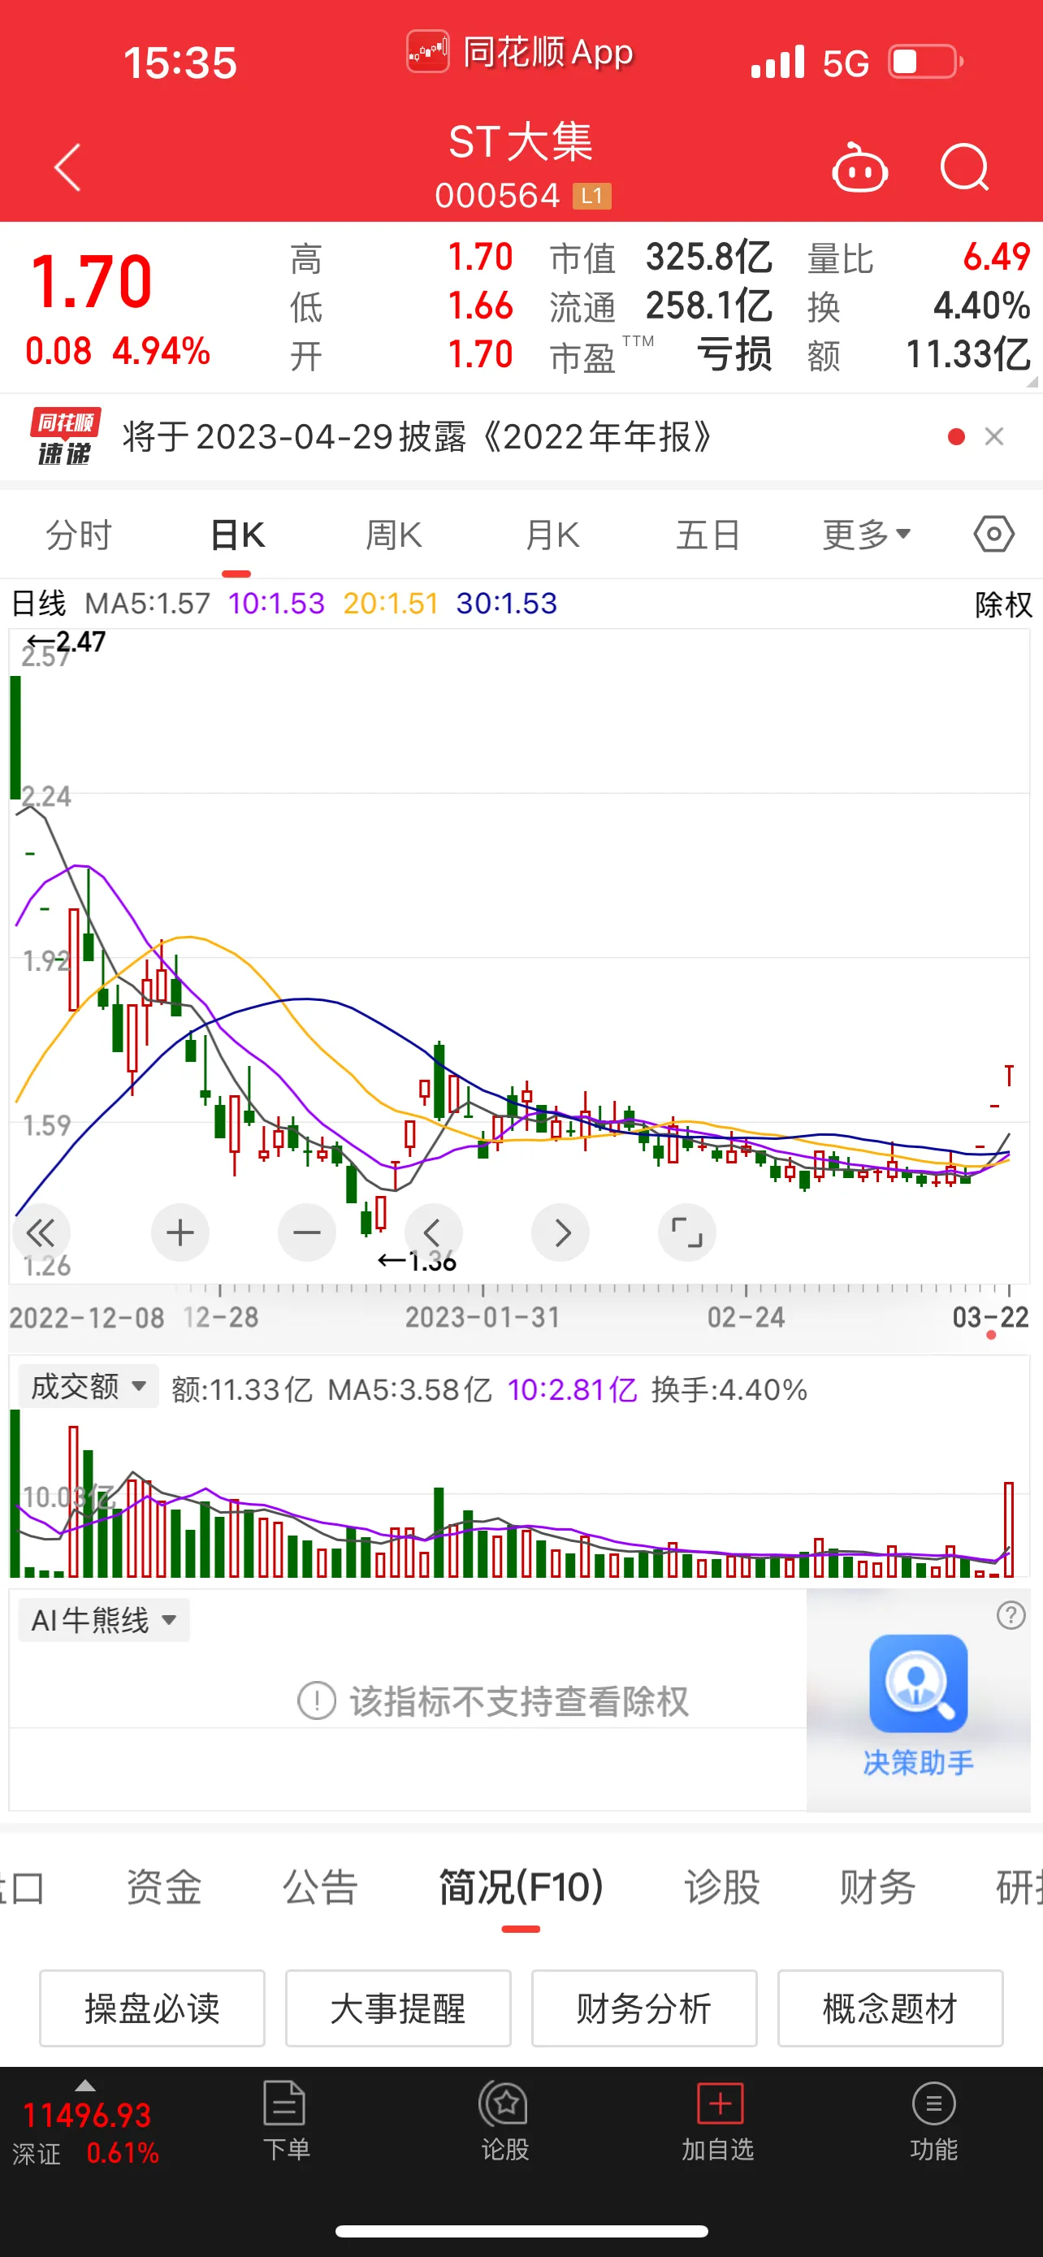Tap the 2023-01-31 date label
The height and width of the screenshot is (2257, 1043).
[483, 1317]
